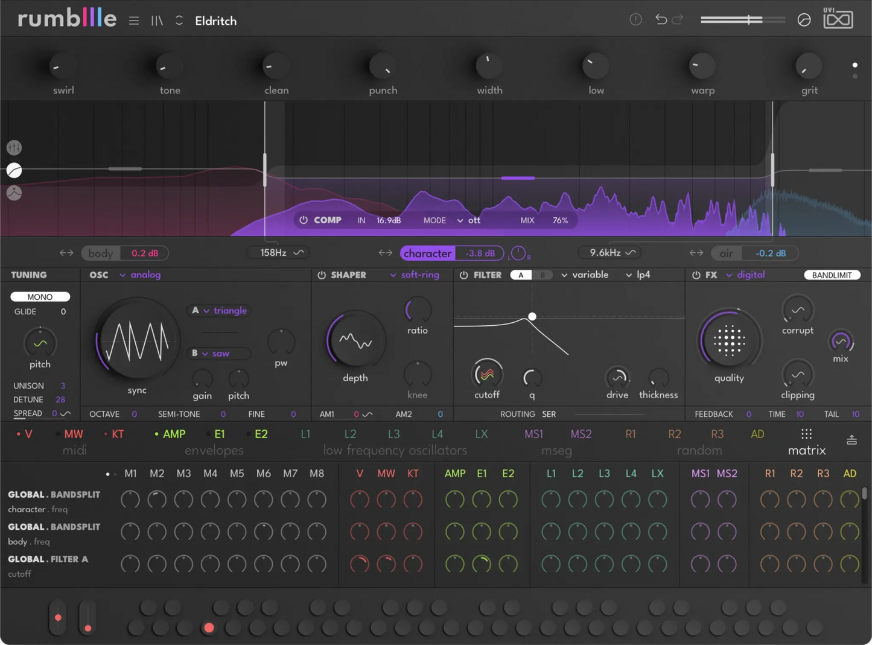Open the matrix grid icon
This screenshot has width=872, height=645.
pos(806,434)
